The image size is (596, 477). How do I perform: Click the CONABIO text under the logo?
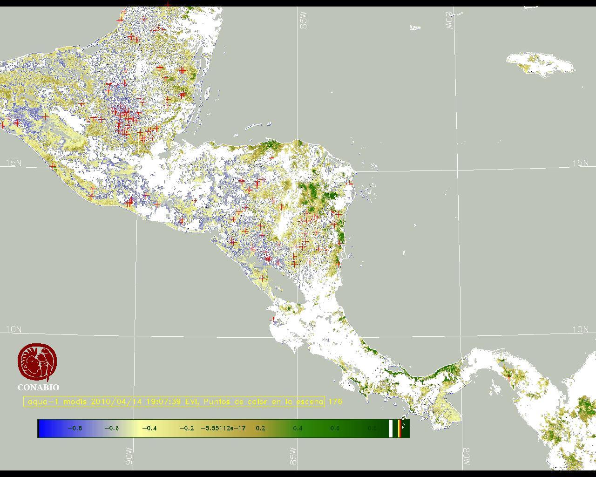pos(38,387)
